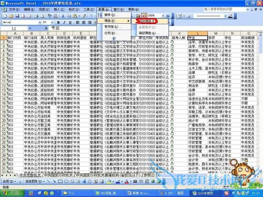Choose 自动筛选 AutoFilter in the submenu
263x197 pixels.
pyautogui.click(x=150, y=21)
